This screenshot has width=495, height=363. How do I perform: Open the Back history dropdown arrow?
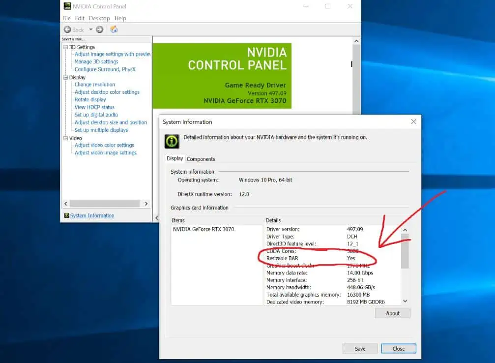click(90, 30)
